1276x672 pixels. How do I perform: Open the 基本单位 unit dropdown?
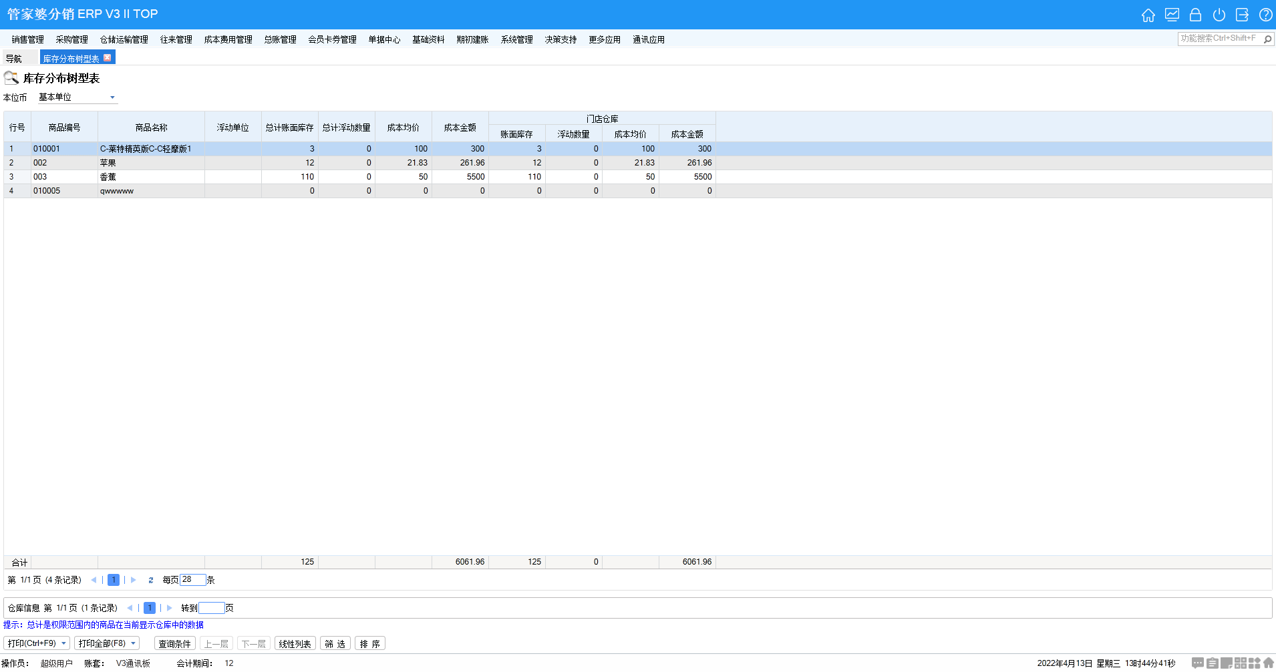pos(112,97)
